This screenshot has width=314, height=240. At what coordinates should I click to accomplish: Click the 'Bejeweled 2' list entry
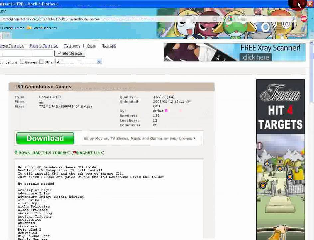[x=29, y=230]
